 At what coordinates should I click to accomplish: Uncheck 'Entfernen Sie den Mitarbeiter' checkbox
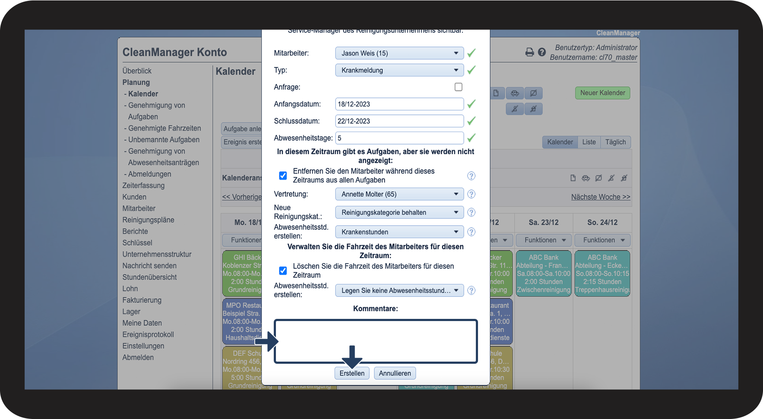click(x=283, y=176)
